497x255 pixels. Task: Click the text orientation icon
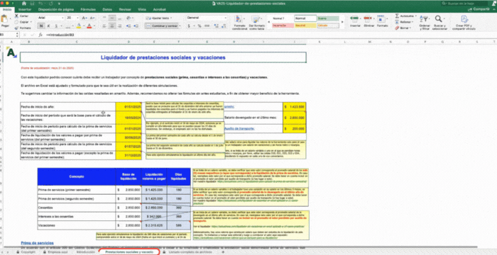[129, 18]
